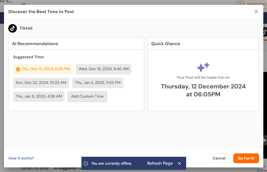
Task: Click the offline alert info icon
Action: (x=86, y=163)
